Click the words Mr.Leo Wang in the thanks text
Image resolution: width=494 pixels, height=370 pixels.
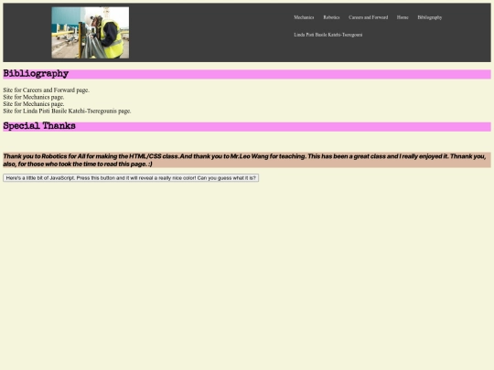pos(249,156)
